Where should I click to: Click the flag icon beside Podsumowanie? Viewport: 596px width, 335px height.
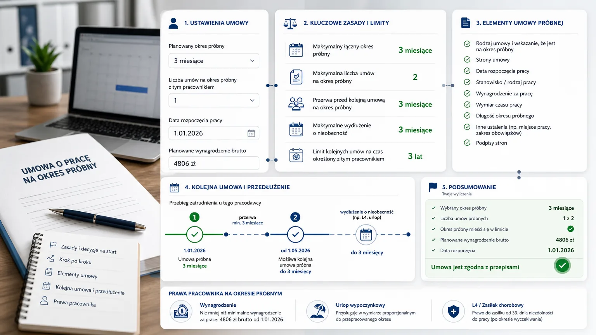(x=433, y=187)
